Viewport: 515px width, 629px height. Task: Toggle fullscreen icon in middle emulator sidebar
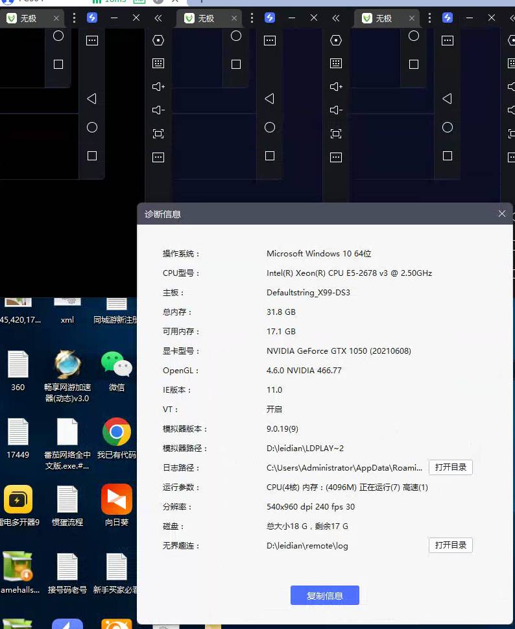click(x=336, y=134)
